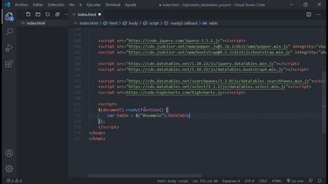The height and width of the screenshot is (184, 328).
Task: Select the index.html editor tab
Action: point(87,14)
